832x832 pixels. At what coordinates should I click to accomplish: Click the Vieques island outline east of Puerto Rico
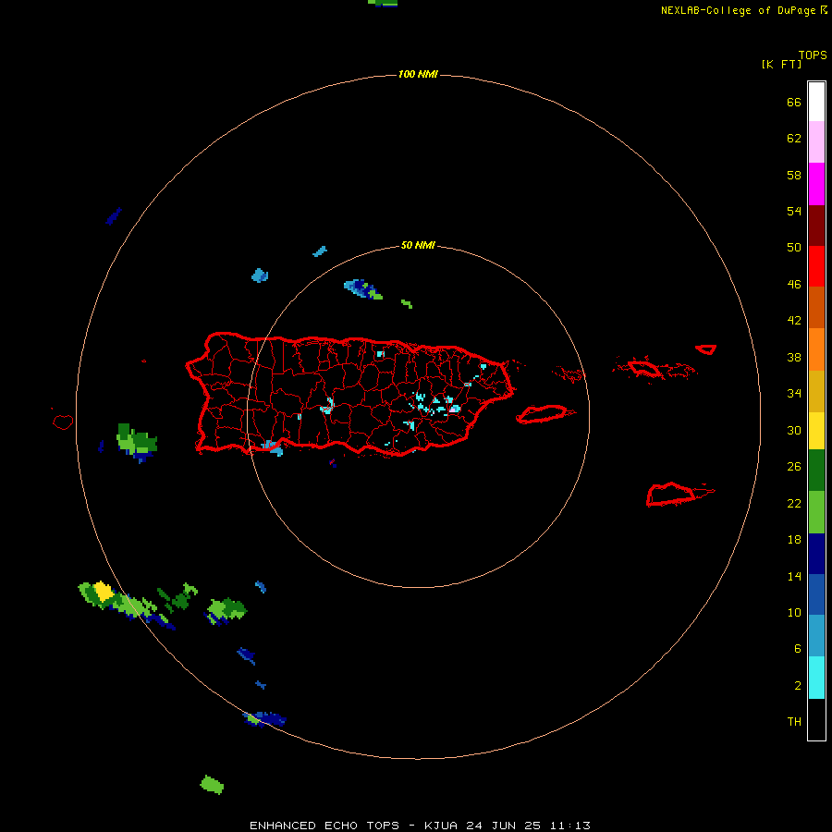[545, 414]
